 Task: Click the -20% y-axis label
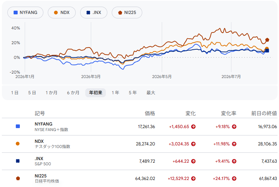15,72
